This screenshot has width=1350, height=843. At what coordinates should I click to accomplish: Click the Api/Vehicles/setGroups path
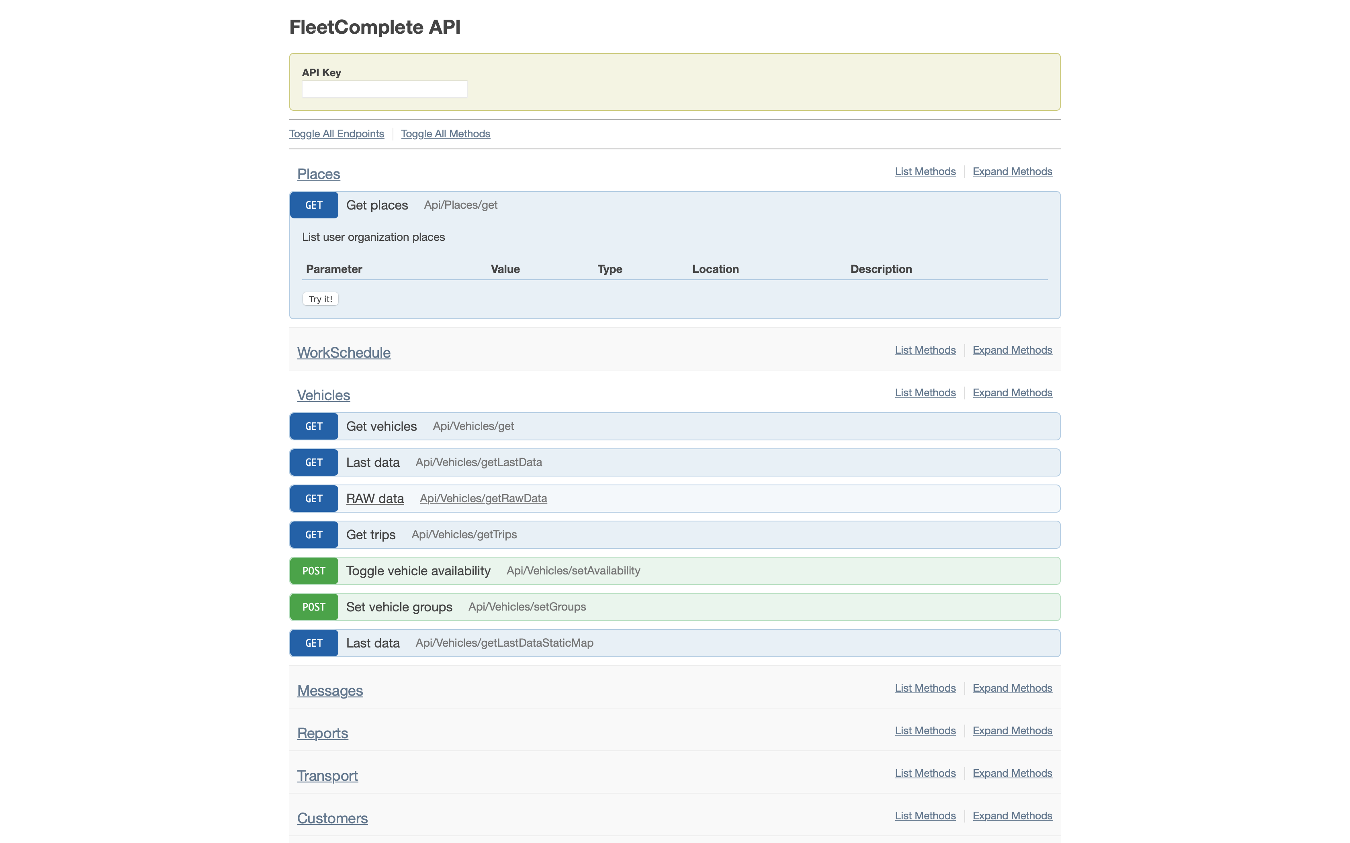[527, 607]
